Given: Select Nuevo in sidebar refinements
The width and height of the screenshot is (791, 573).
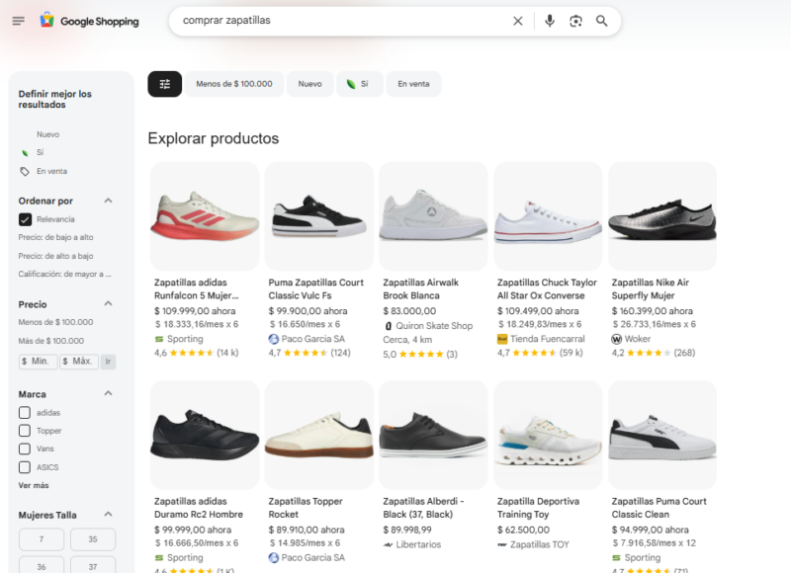Looking at the screenshot, I should point(47,134).
